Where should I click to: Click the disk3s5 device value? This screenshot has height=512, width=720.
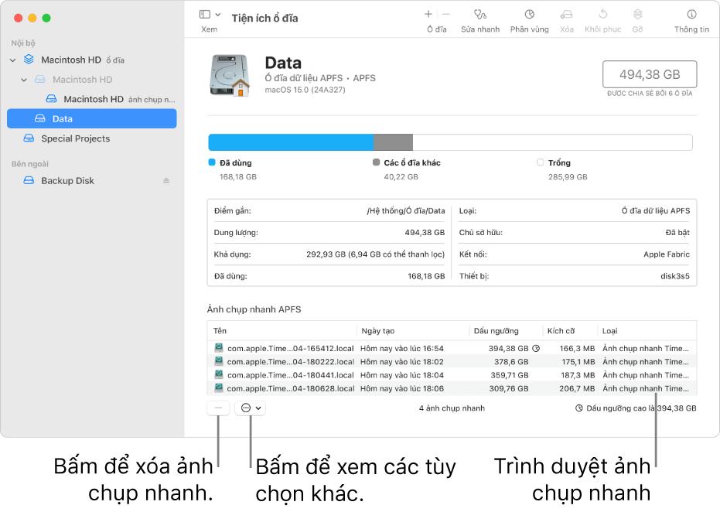click(x=675, y=276)
